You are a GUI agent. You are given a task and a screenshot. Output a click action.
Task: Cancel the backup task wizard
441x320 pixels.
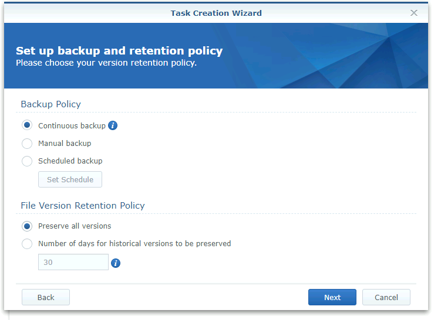pyautogui.click(x=386, y=297)
